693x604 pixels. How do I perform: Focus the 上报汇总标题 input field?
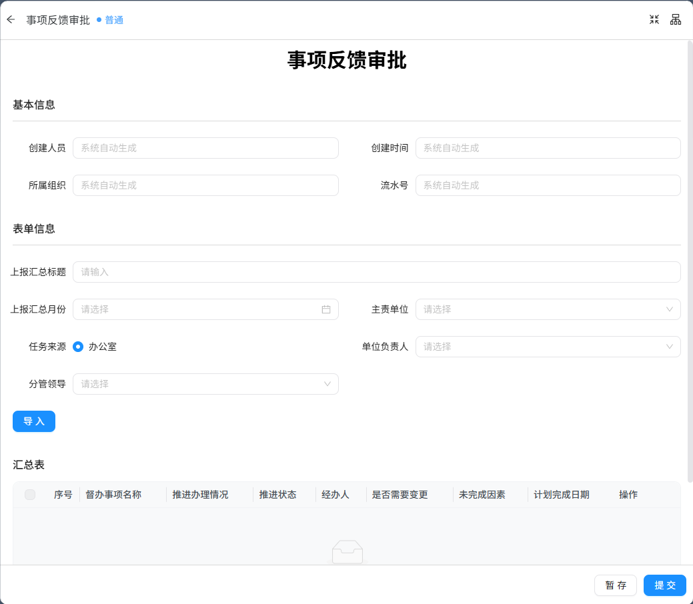(377, 272)
